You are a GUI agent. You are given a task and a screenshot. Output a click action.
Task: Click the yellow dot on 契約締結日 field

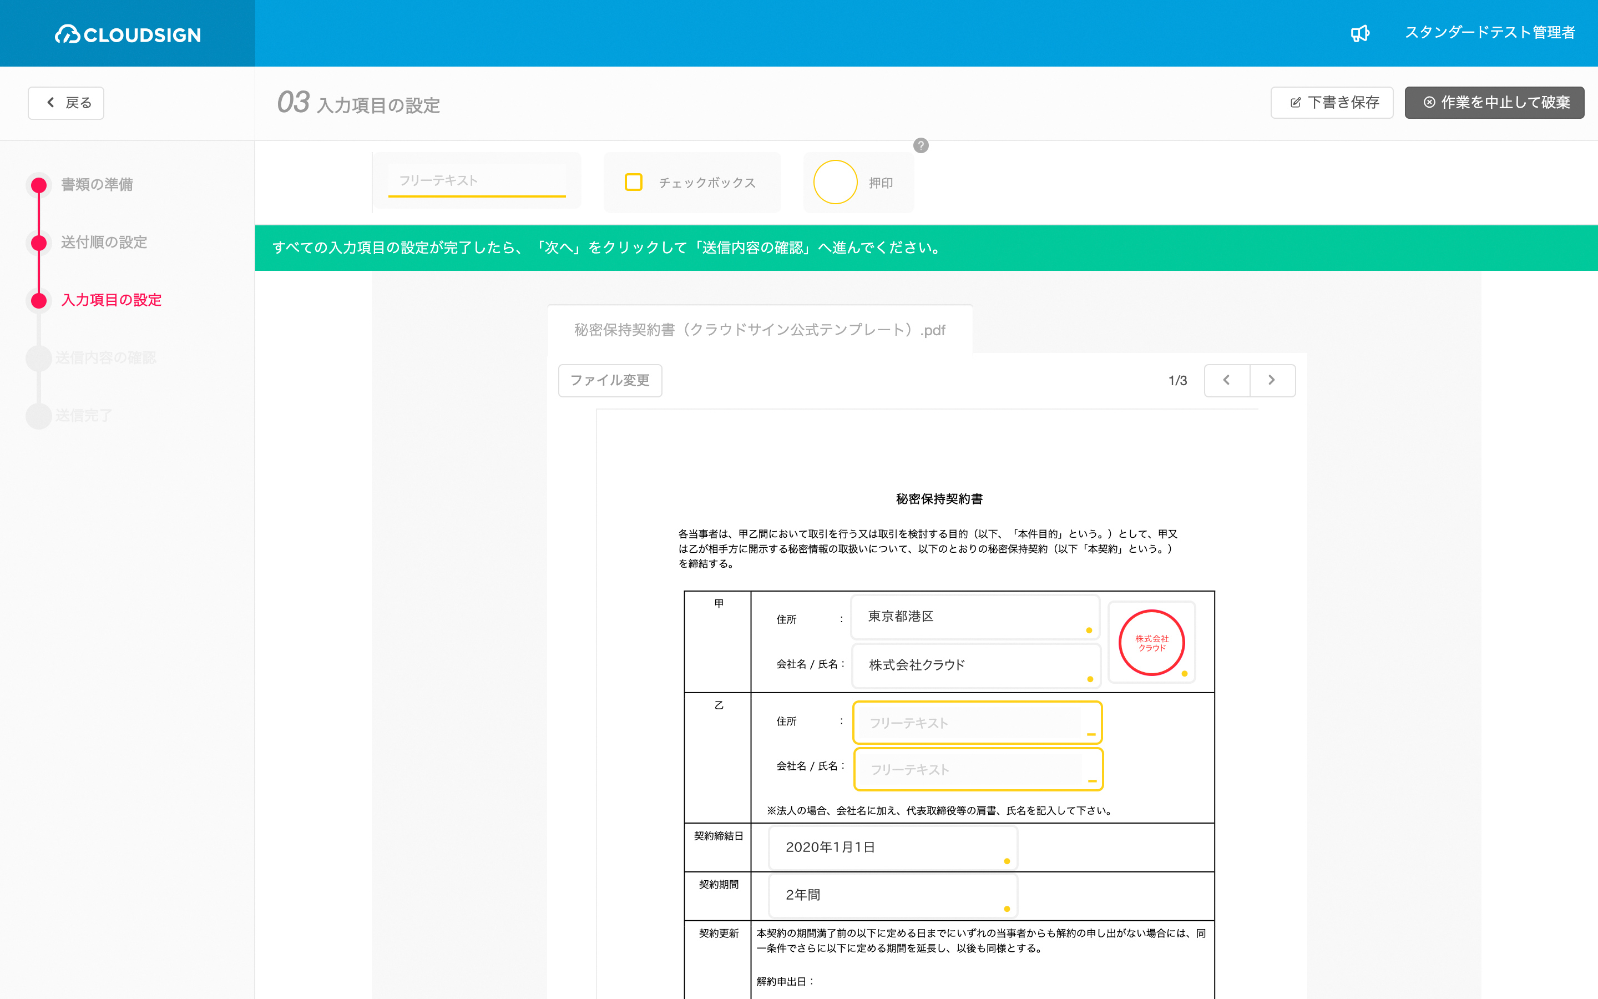(1007, 861)
